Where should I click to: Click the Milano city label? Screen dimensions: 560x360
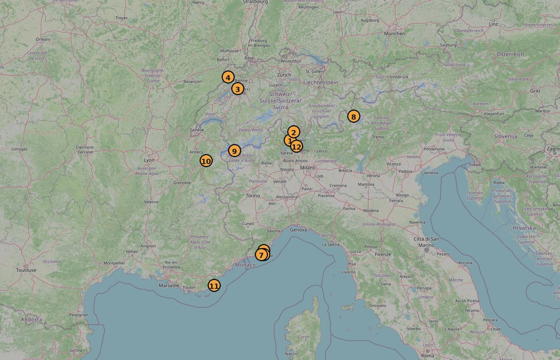[308, 168]
